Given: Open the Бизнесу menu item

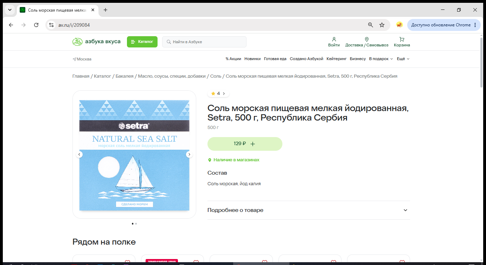Looking at the screenshot, I should pos(358,59).
